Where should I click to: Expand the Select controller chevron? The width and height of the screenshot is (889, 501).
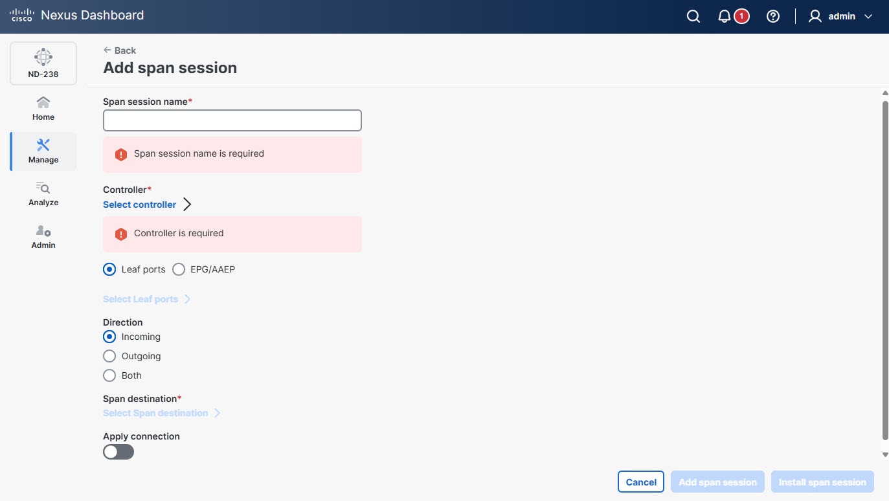click(187, 204)
